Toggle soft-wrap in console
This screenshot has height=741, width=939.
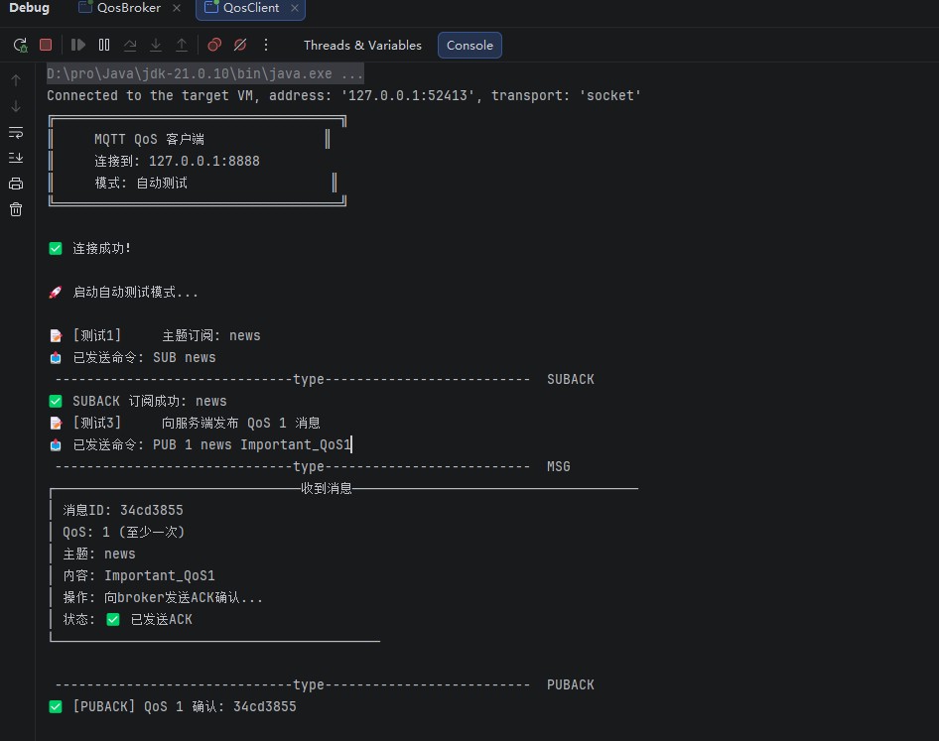click(16, 132)
